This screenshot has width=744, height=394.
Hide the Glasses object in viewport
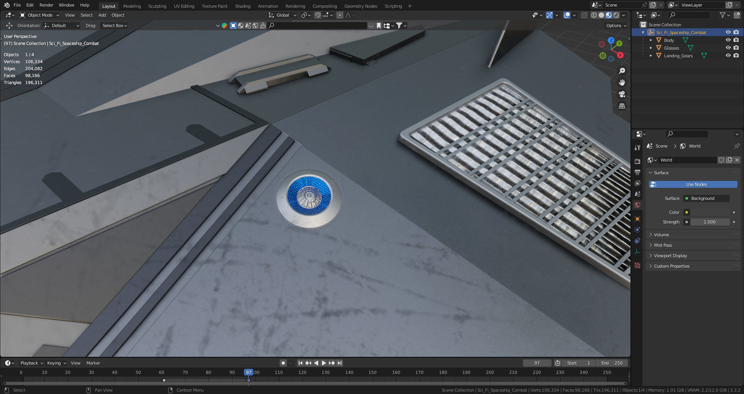pyautogui.click(x=728, y=48)
